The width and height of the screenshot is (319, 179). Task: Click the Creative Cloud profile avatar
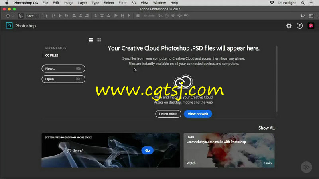[x=311, y=26]
